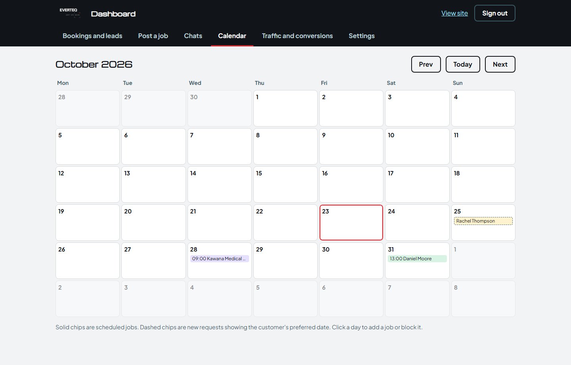571x365 pixels.
Task: Click the Mon column header
Action: pyautogui.click(x=63, y=83)
